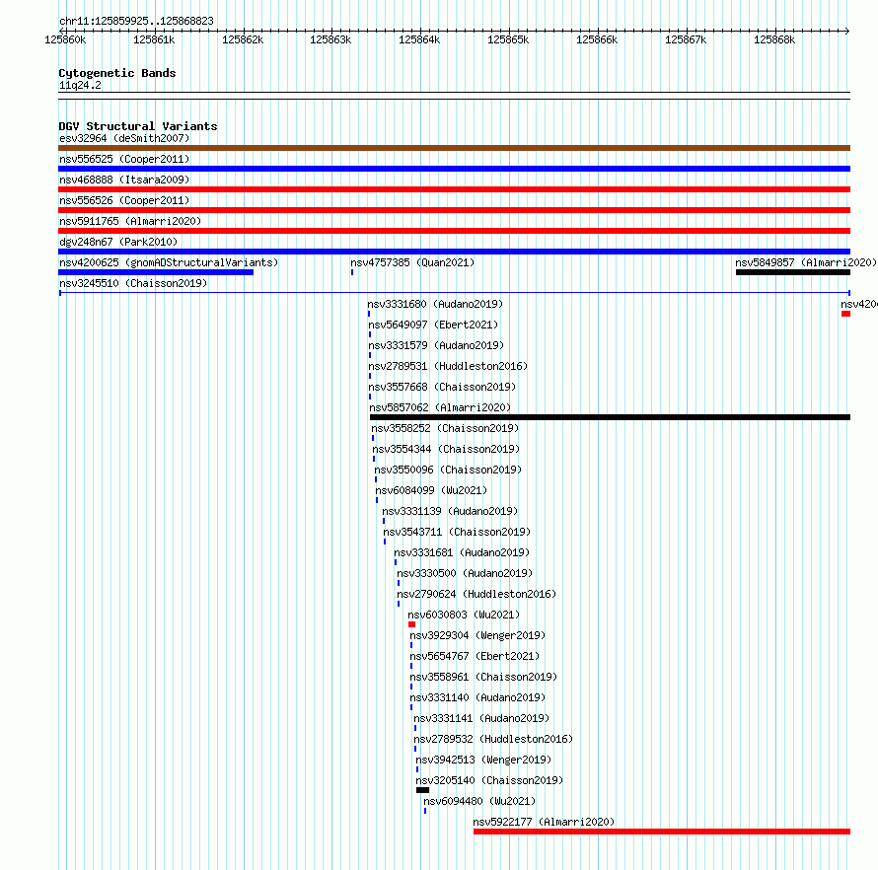Image resolution: width=878 pixels, height=870 pixels.
Task: Click nsv6094480 (Wu2021) label
Action: (x=479, y=801)
